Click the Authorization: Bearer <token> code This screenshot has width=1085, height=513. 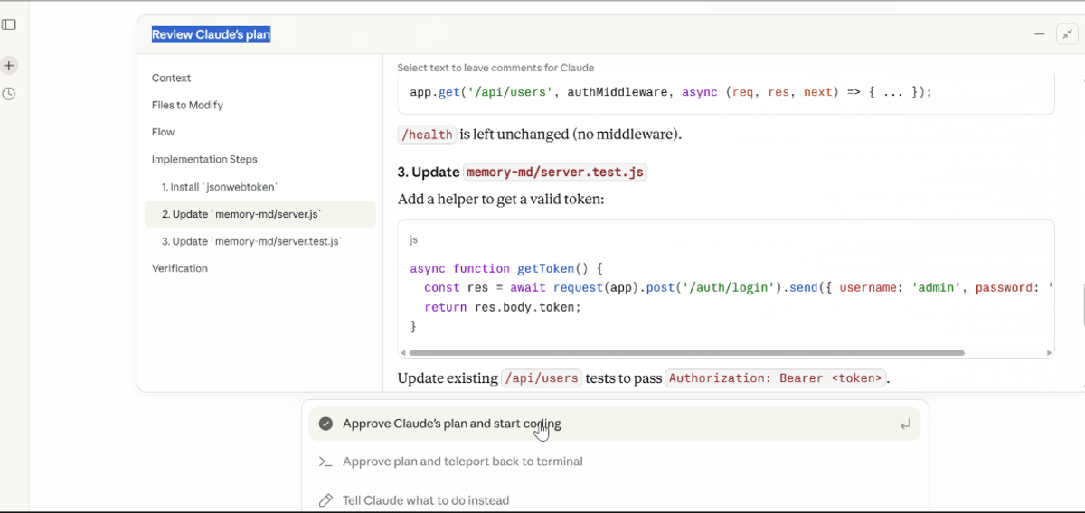point(776,378)
